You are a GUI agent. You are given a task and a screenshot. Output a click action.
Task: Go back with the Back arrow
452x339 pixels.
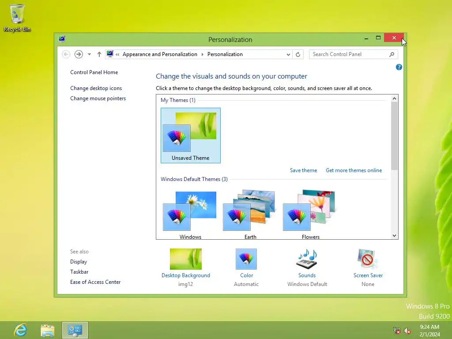point(66,54)
